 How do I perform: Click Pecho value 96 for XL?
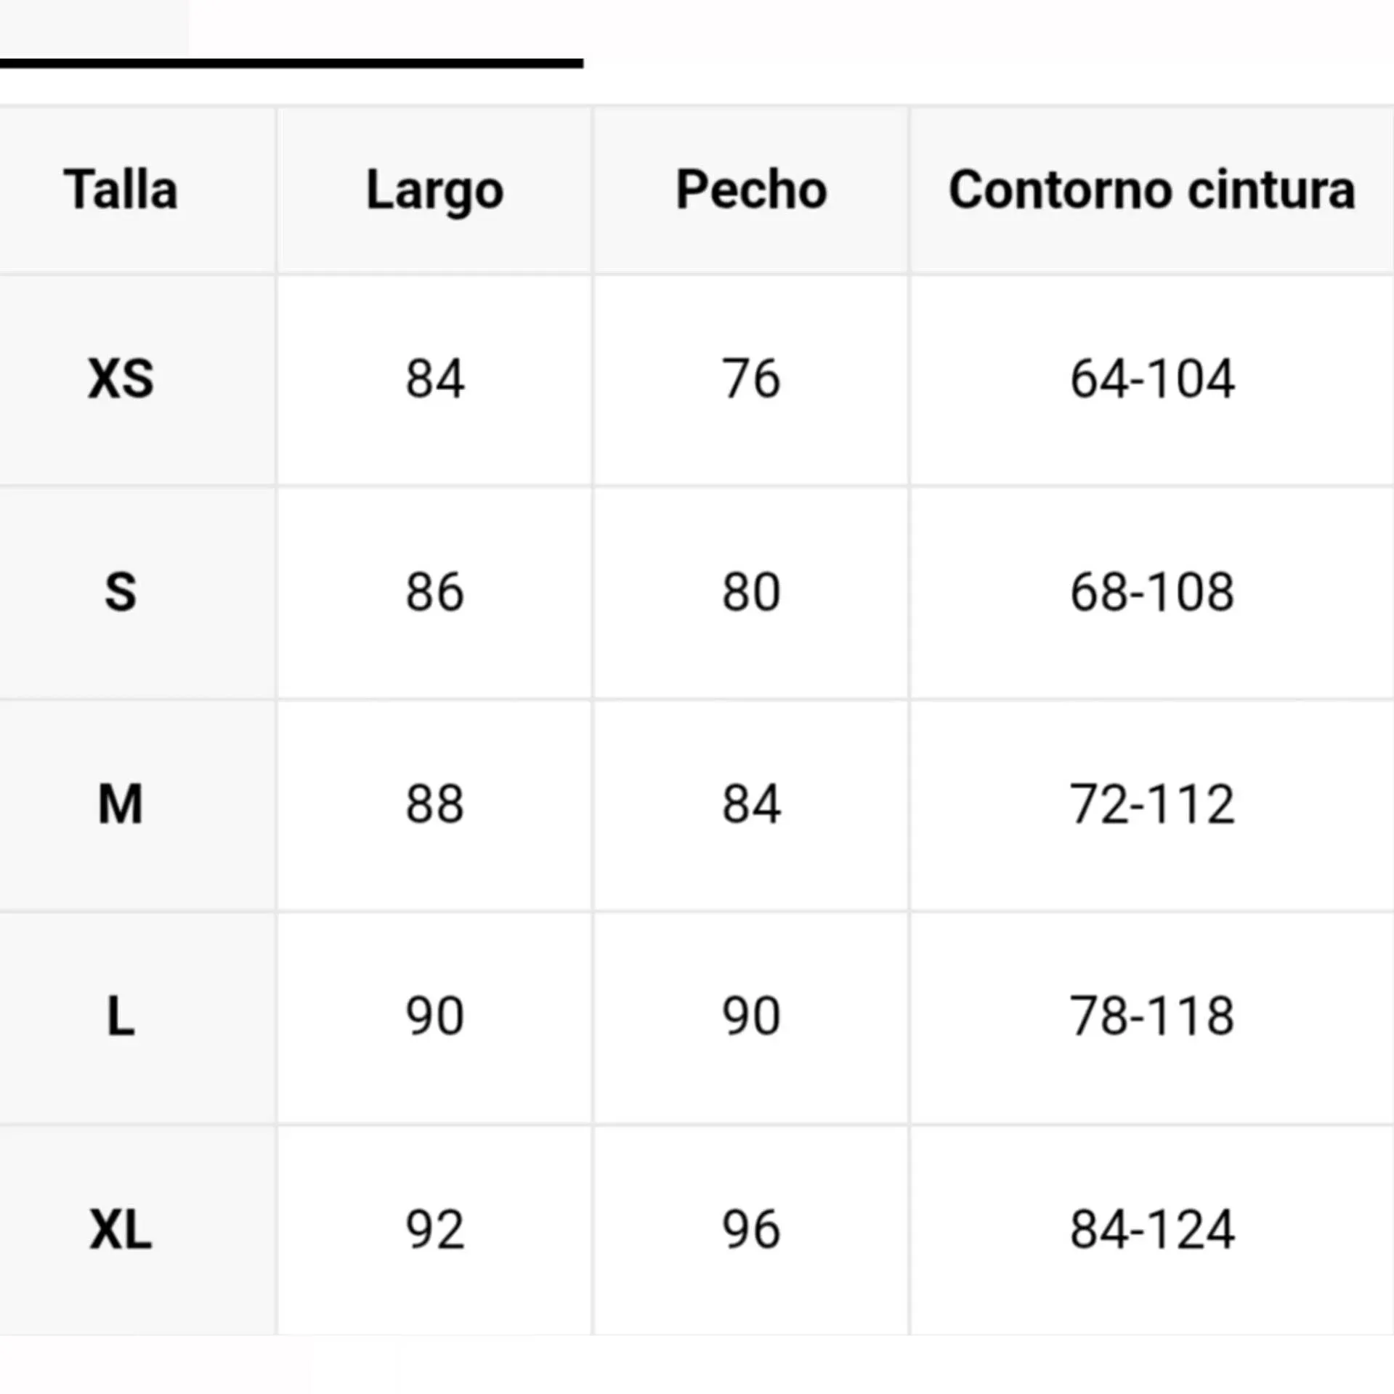751,1230
